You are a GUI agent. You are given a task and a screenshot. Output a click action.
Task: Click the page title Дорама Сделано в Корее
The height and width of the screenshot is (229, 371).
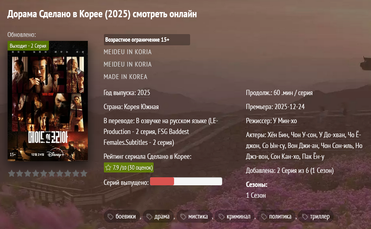[102, 14]
